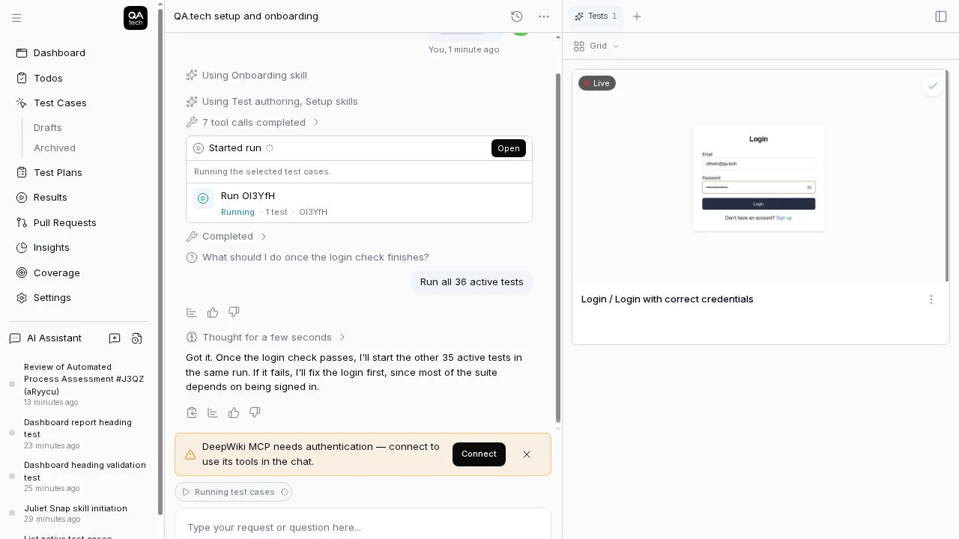Start a new AI Assistant chat
959x539 pixels.
click(115, 338)
